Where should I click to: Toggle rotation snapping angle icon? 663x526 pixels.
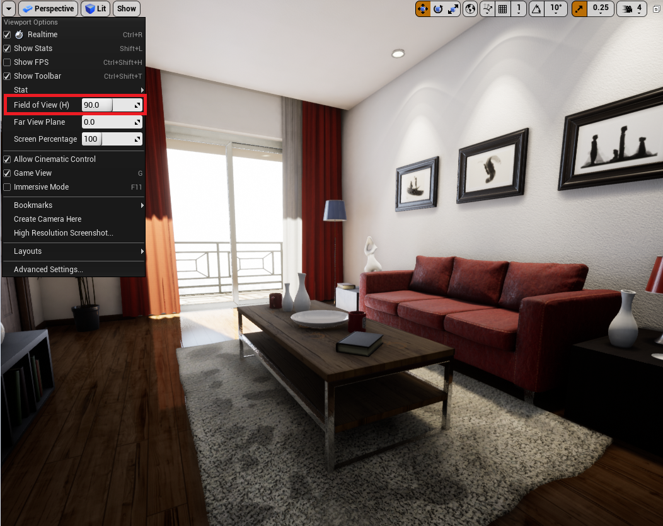[x=536, y=9]
